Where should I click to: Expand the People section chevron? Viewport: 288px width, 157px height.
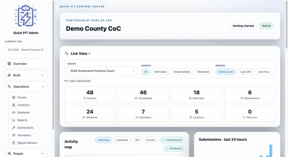[x=43, y=154]
